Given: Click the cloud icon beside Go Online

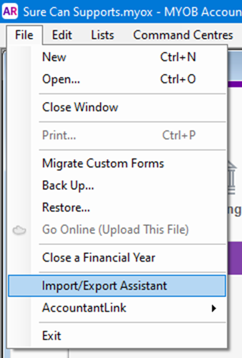Looking at the screenshot, I should click(19, 230).
